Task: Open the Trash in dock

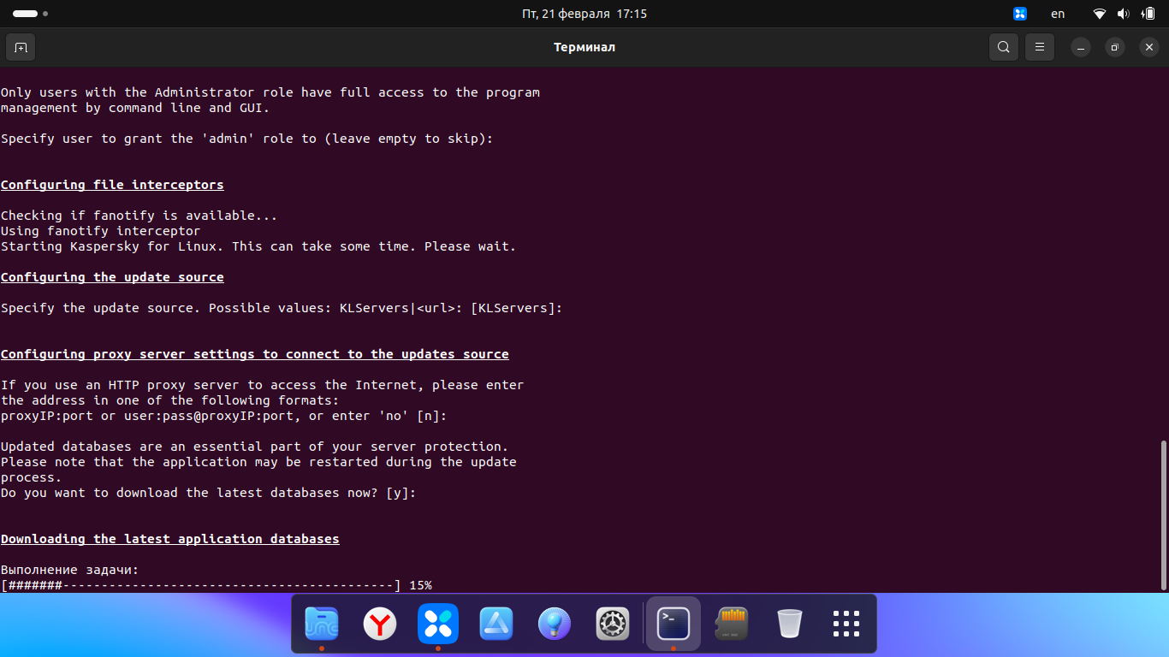Action: click(x=790, y=624)
